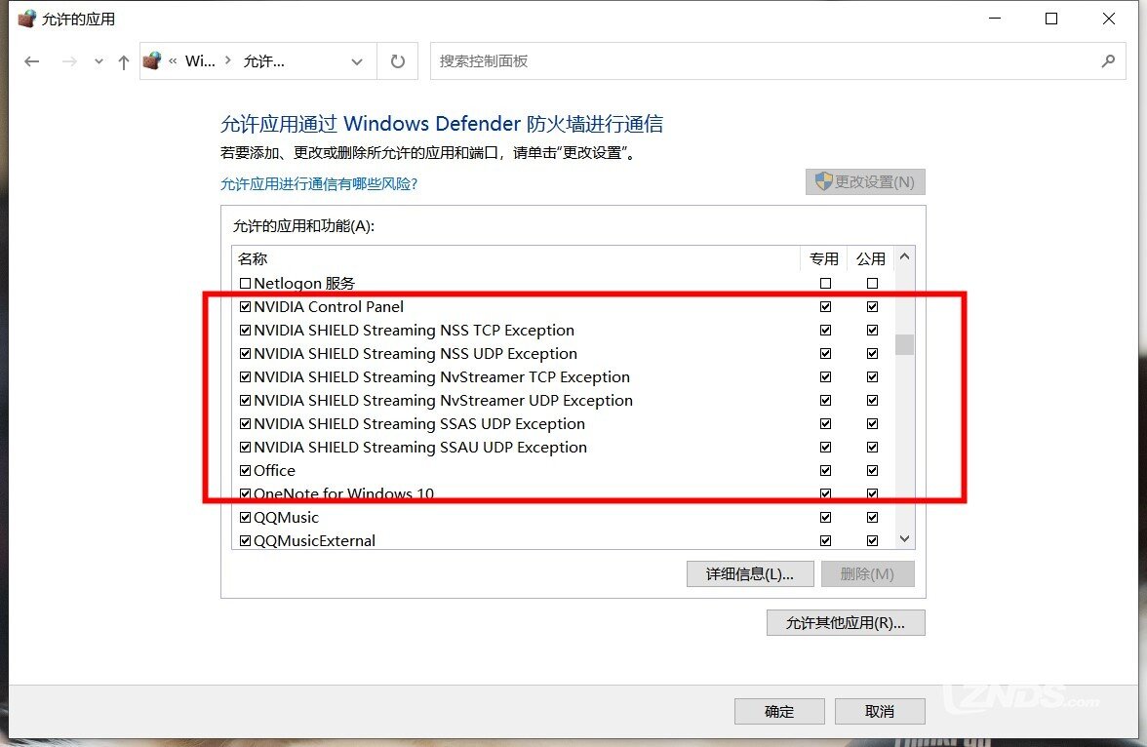Screen dimensions: 1147x747
Task: Select the 允许... breadcrumb segment
Action: 264,61
